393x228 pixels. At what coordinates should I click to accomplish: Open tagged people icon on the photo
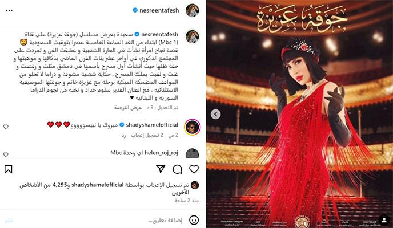coord(384,220)
